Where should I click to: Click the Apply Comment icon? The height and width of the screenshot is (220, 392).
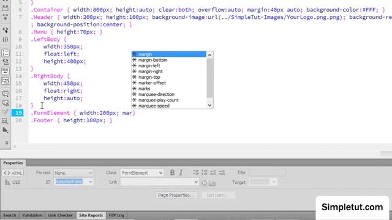6,94
